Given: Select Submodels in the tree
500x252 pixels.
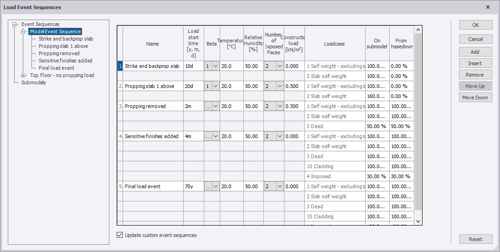Looking at the screenshot, I should tap(33, 82).
